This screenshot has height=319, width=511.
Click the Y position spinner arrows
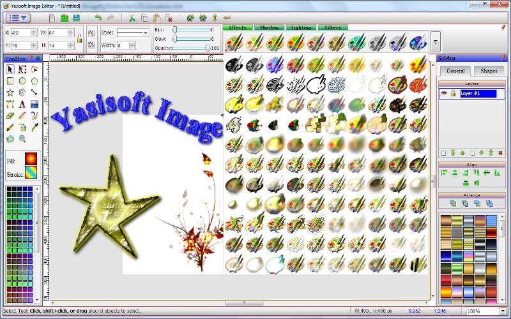[33, 45]
